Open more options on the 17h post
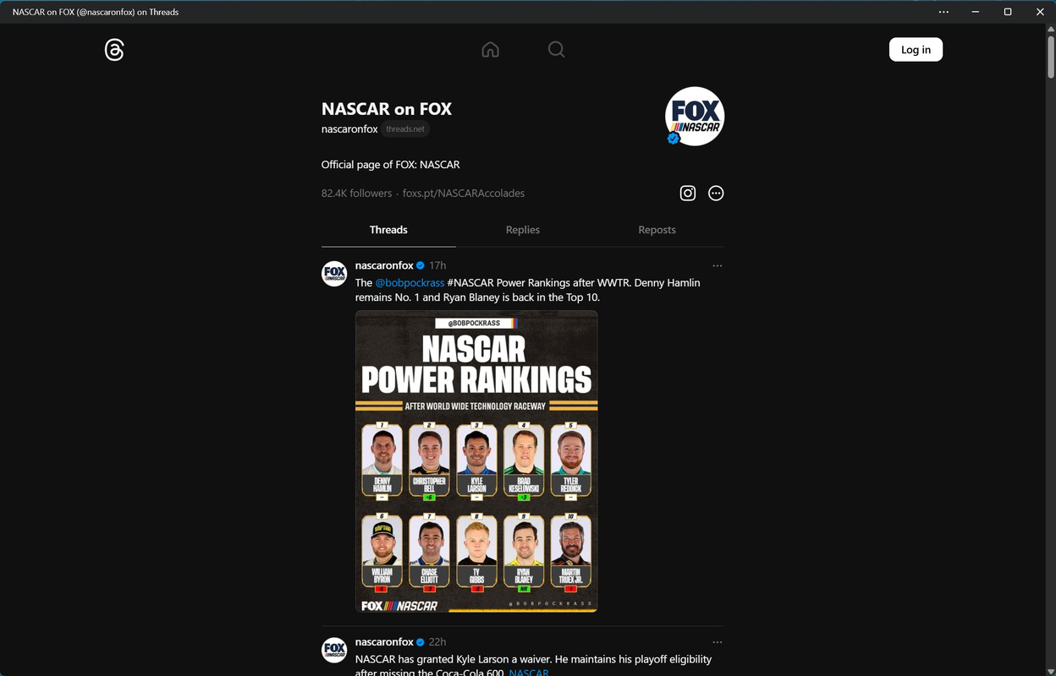1056x676 pixels. tap(718, 265)
